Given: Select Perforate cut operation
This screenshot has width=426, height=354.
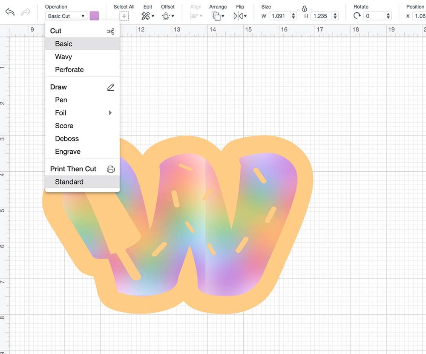Looking at the screenshot, I should tap(82, 69).
